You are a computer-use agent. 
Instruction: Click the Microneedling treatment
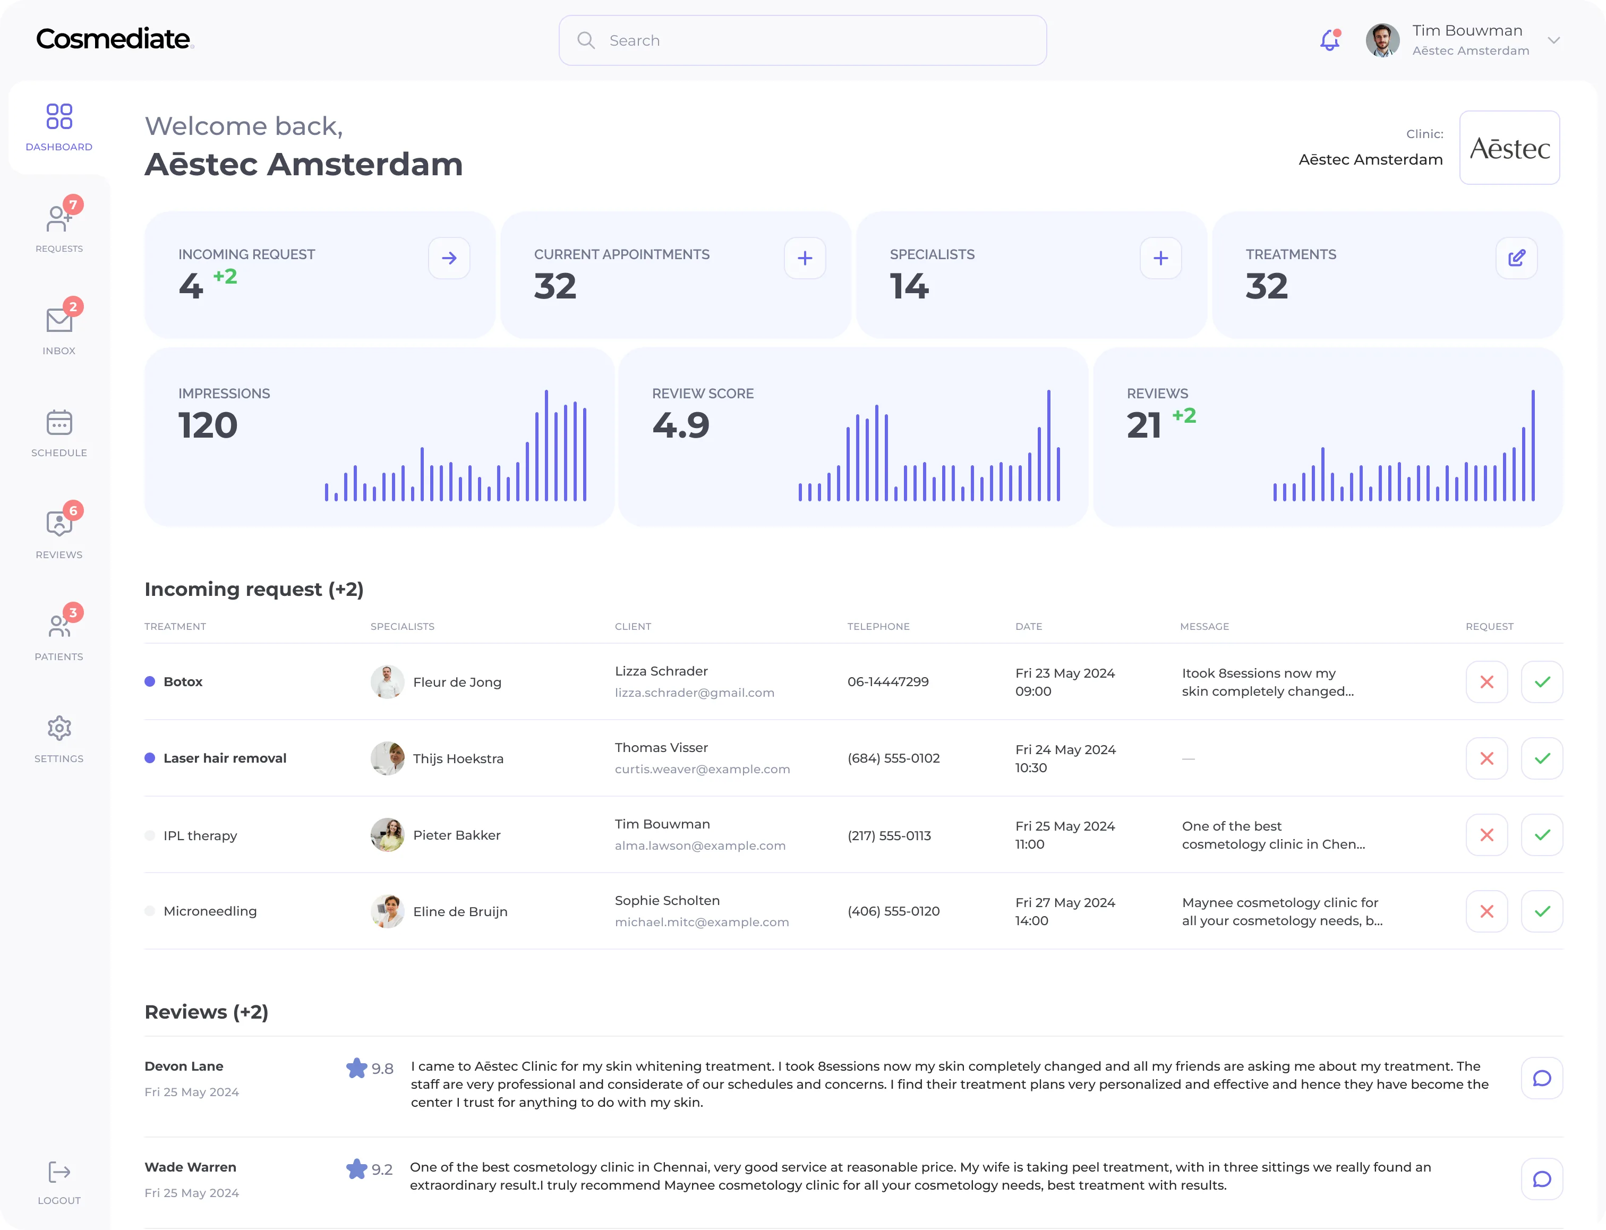click(210, 911)
